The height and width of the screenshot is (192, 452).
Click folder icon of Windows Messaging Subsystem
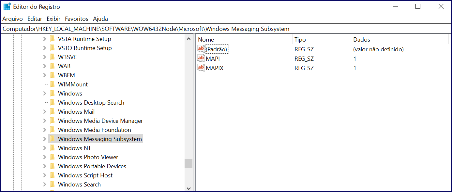point(52,139)
